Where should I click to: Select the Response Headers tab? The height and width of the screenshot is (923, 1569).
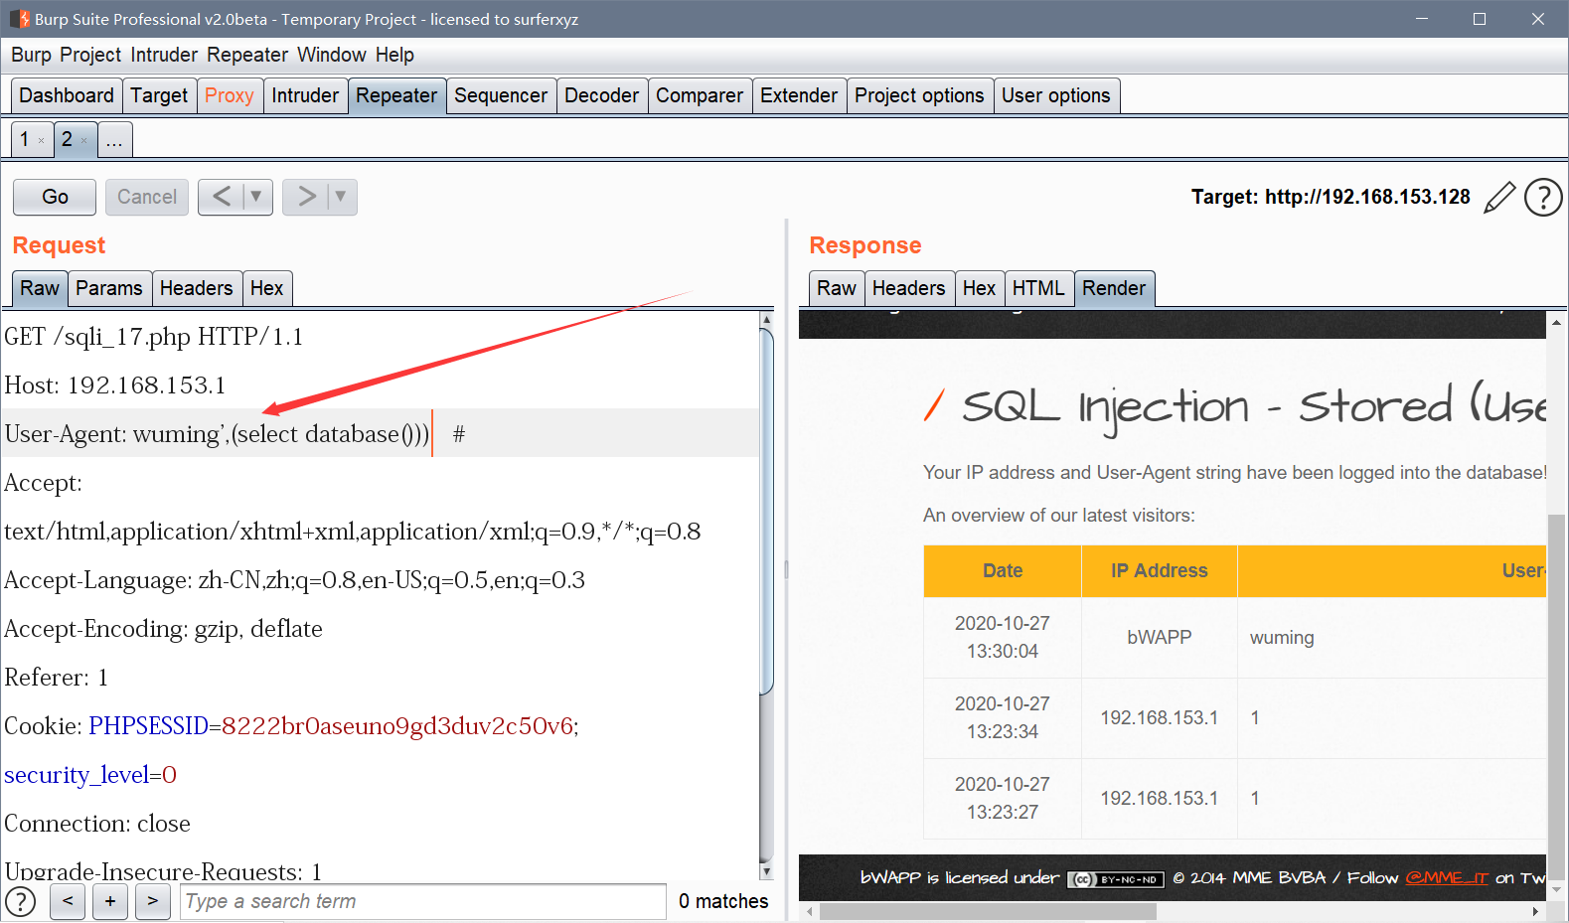(909, 288)
